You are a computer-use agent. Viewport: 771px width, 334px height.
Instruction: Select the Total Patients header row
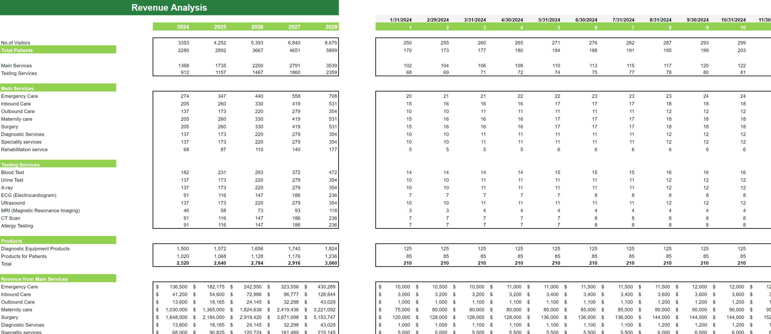(58, 50)
